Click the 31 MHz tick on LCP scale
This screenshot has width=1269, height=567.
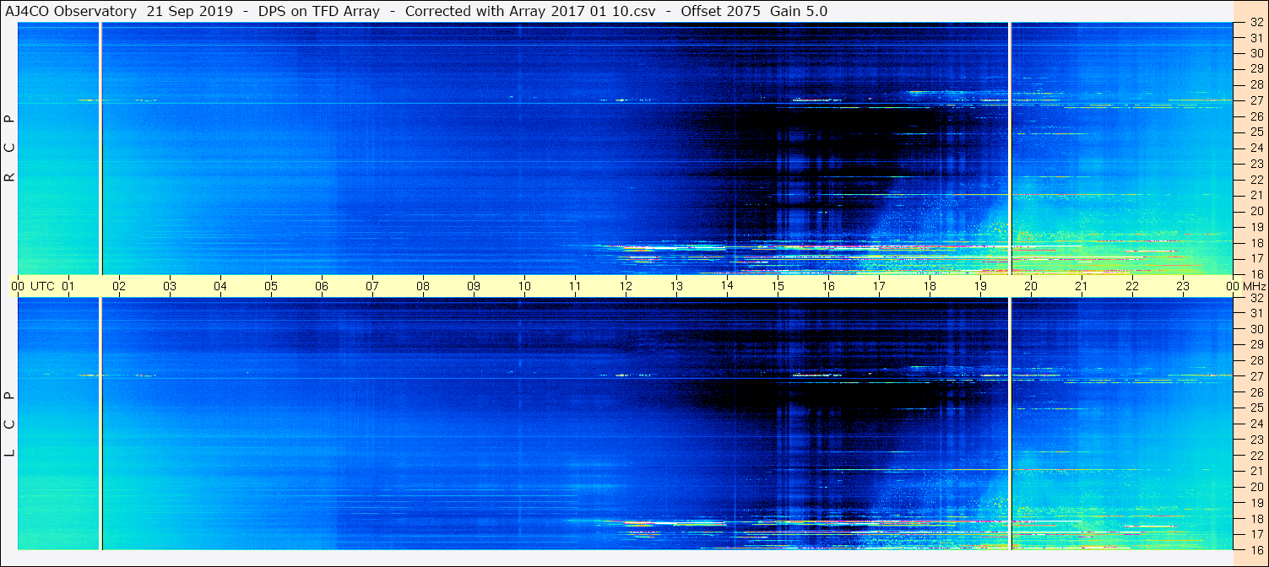(1256, 313)
